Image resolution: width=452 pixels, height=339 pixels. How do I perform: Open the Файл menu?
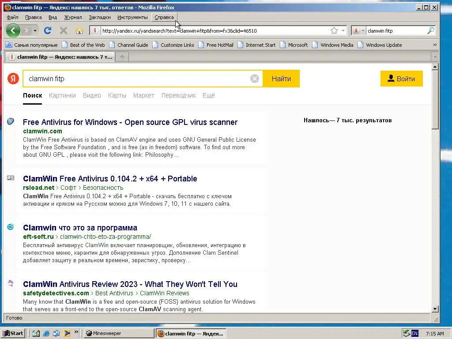click(12, 17)
